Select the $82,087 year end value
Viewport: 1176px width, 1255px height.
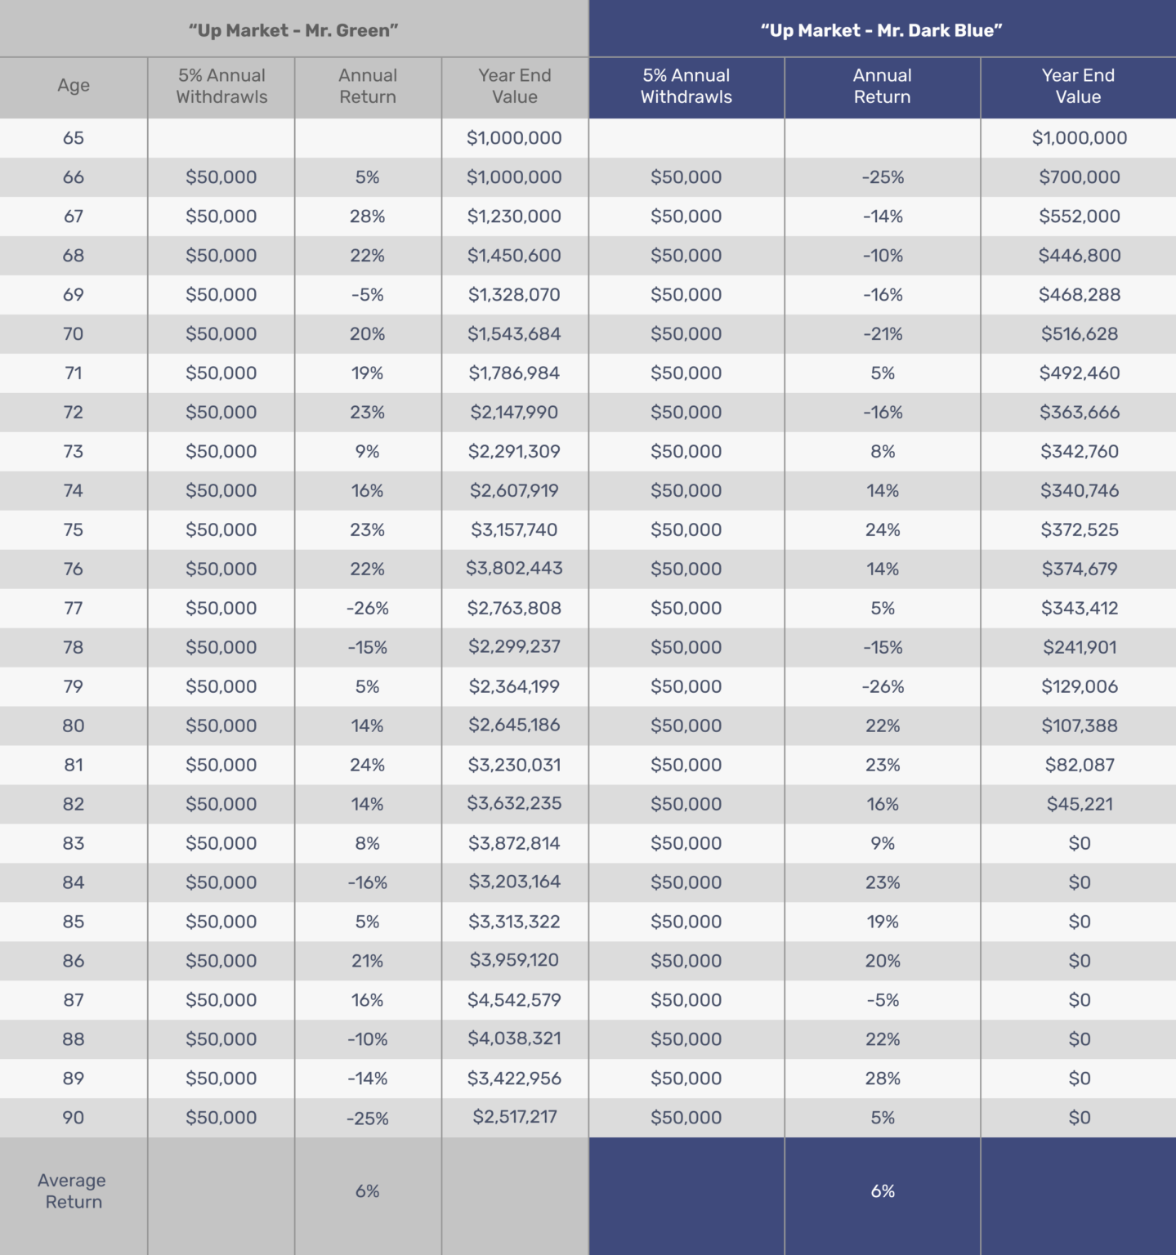1079,766
